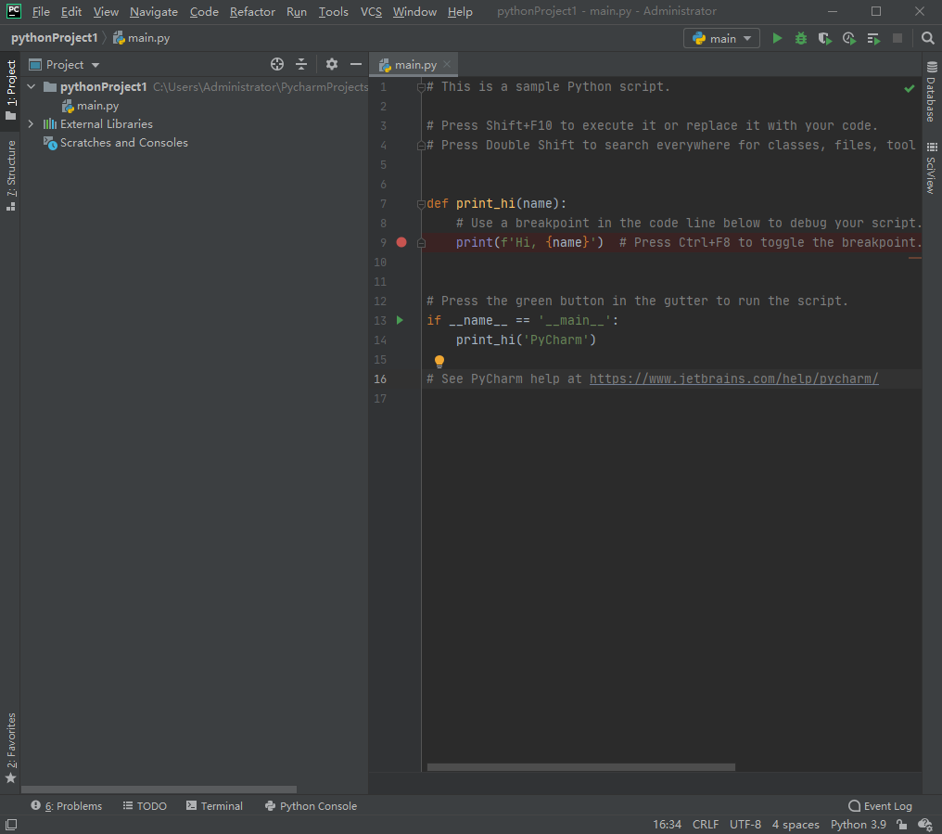Remove the breakpoint on line 9
Screen dimensions: 942x834
coord(401,242)
